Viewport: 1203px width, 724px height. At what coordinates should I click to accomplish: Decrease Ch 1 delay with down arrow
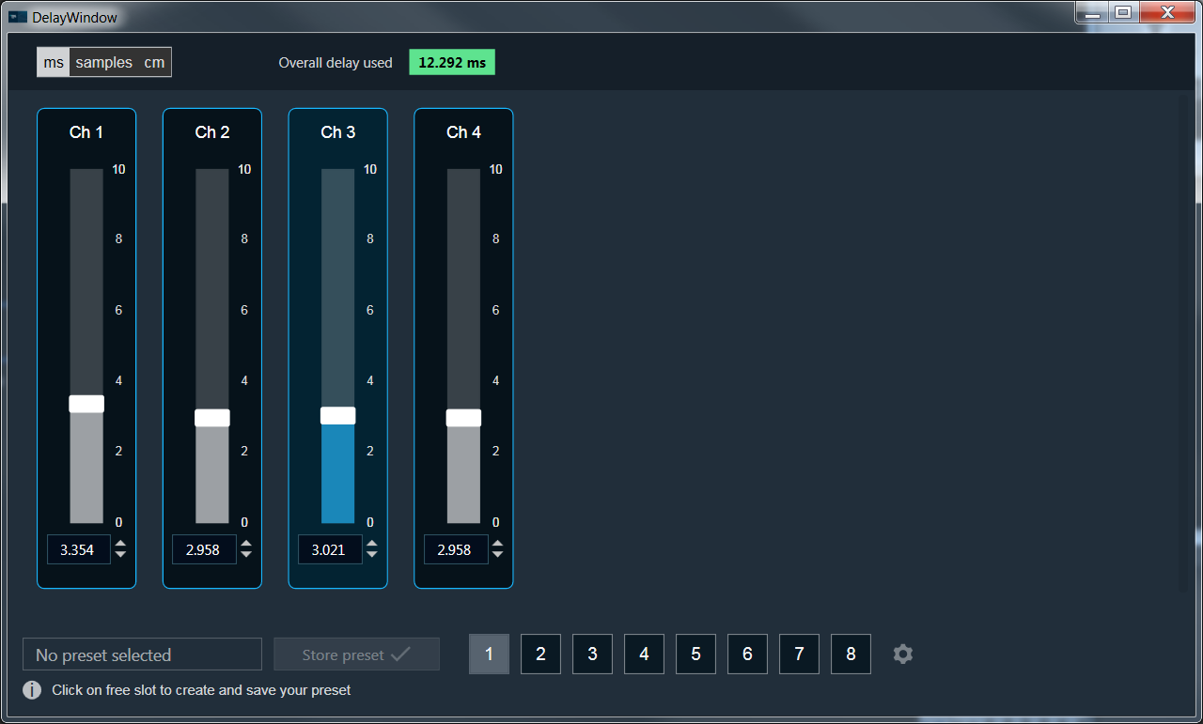(x=120, y=555)
